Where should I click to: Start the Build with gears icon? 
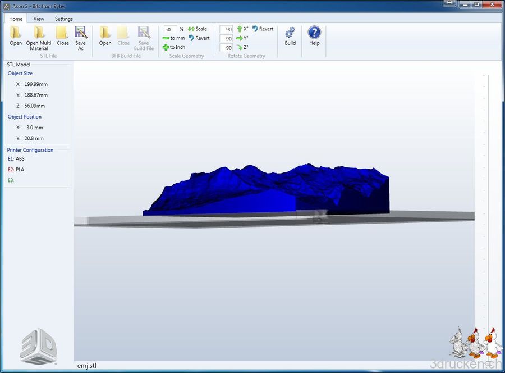(x=290, y=36)
